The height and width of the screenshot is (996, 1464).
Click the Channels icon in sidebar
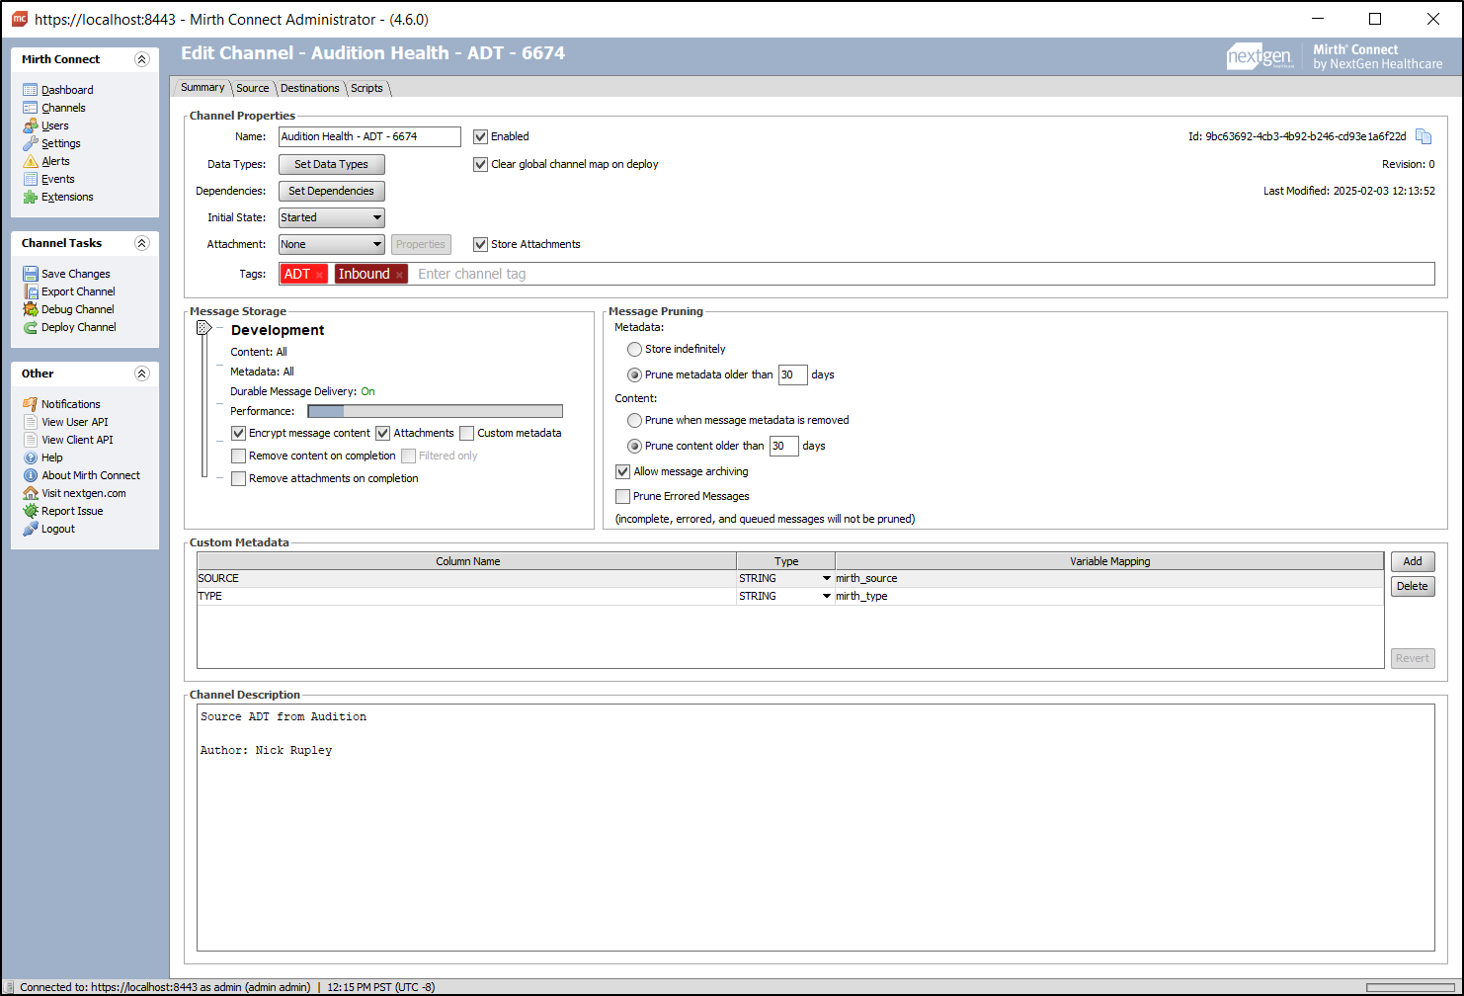pyautogui.click(x=31, y=108)
